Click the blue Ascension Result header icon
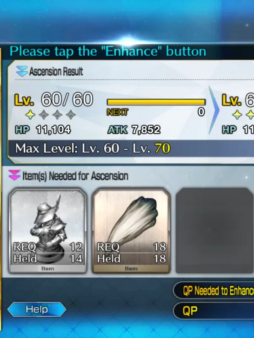The image size is (254, 338). click(22, 71)
